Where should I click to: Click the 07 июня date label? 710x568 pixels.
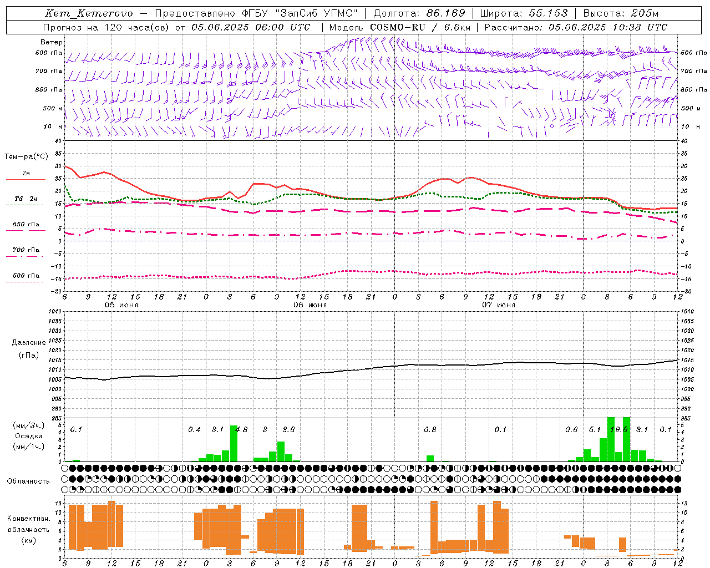[x=499, y=305]
